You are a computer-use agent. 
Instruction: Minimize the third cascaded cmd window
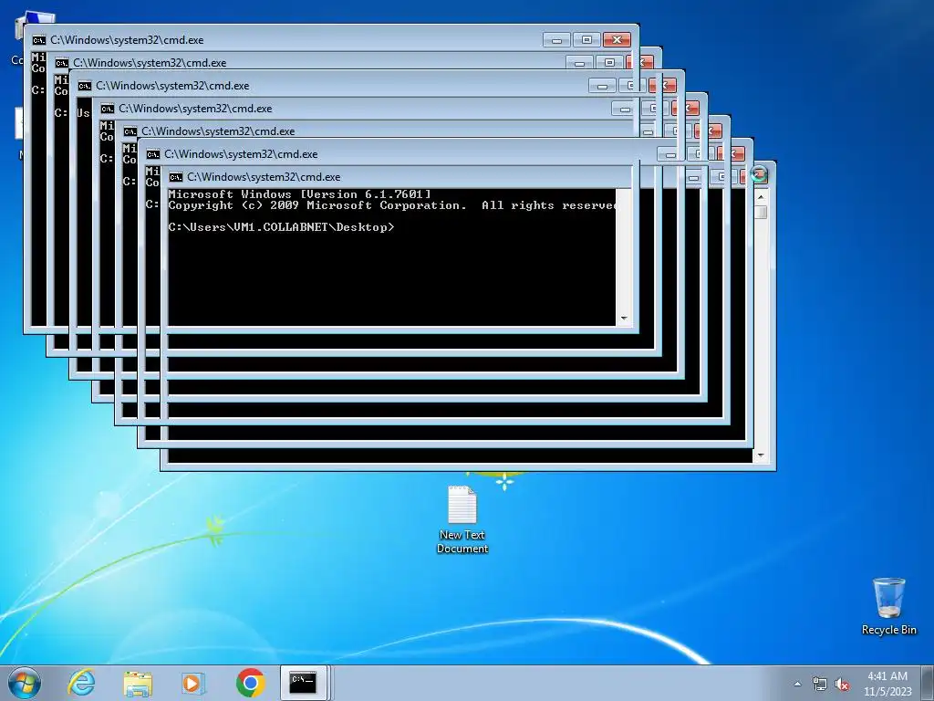[602, 86]
